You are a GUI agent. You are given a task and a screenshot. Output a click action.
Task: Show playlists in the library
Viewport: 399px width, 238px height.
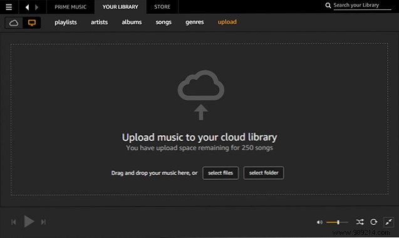[66, 23]
